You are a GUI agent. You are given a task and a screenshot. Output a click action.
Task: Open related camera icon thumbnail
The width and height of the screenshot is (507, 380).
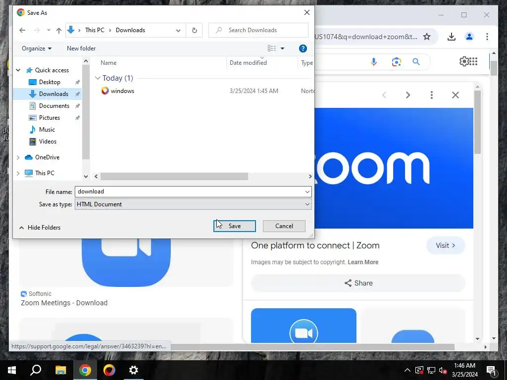pos(304,326)
